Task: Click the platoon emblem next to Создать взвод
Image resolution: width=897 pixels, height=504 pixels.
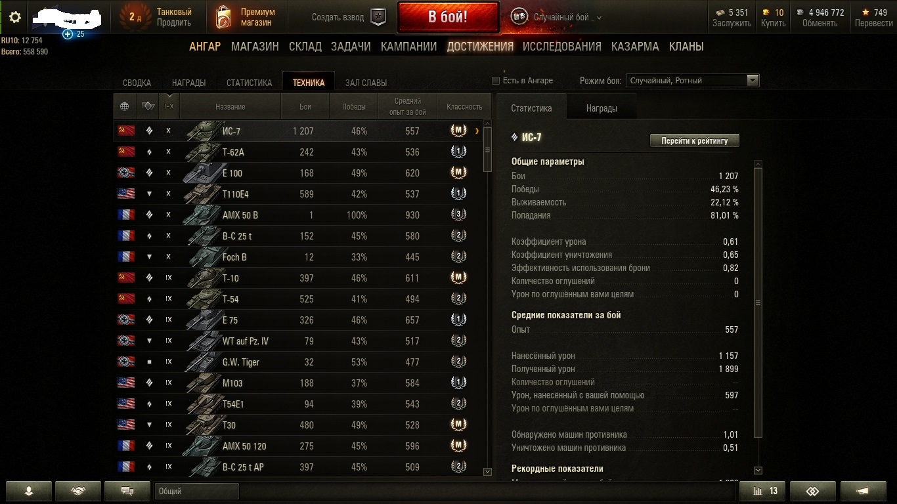Action: 378,17
